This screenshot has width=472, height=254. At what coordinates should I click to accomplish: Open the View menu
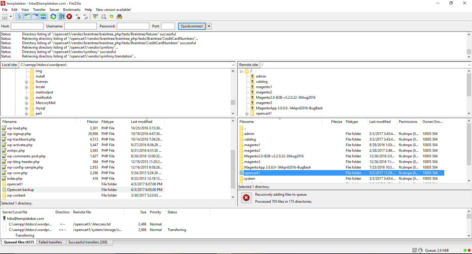(25, 10)
